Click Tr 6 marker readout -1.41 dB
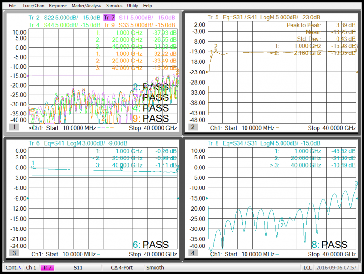Image resolution: width=364 pixels, height=274 pixels. tap(166, 165)
